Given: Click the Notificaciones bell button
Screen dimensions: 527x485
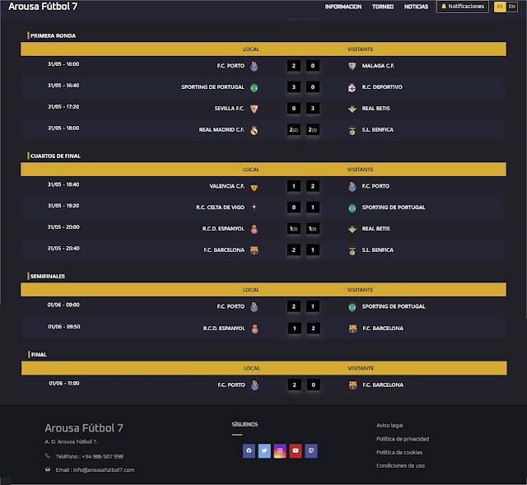Looking at the screenshot, I should click(463, 7).
